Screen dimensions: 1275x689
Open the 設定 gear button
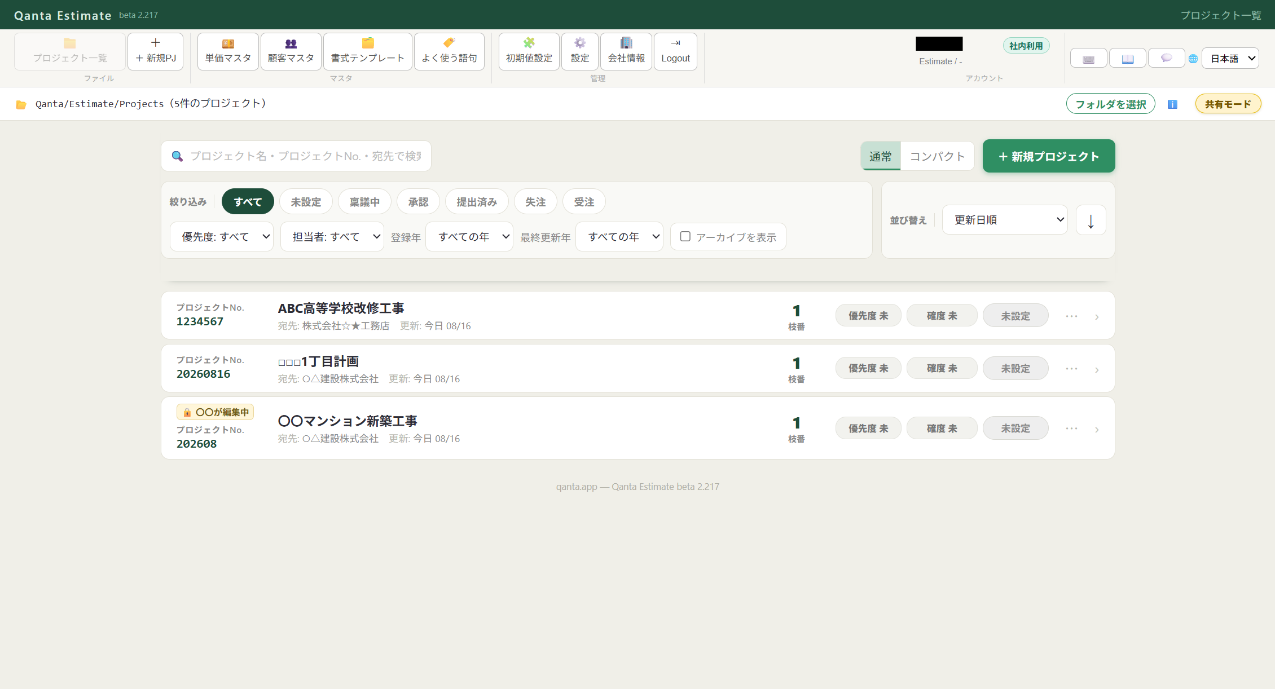(580, 51)
